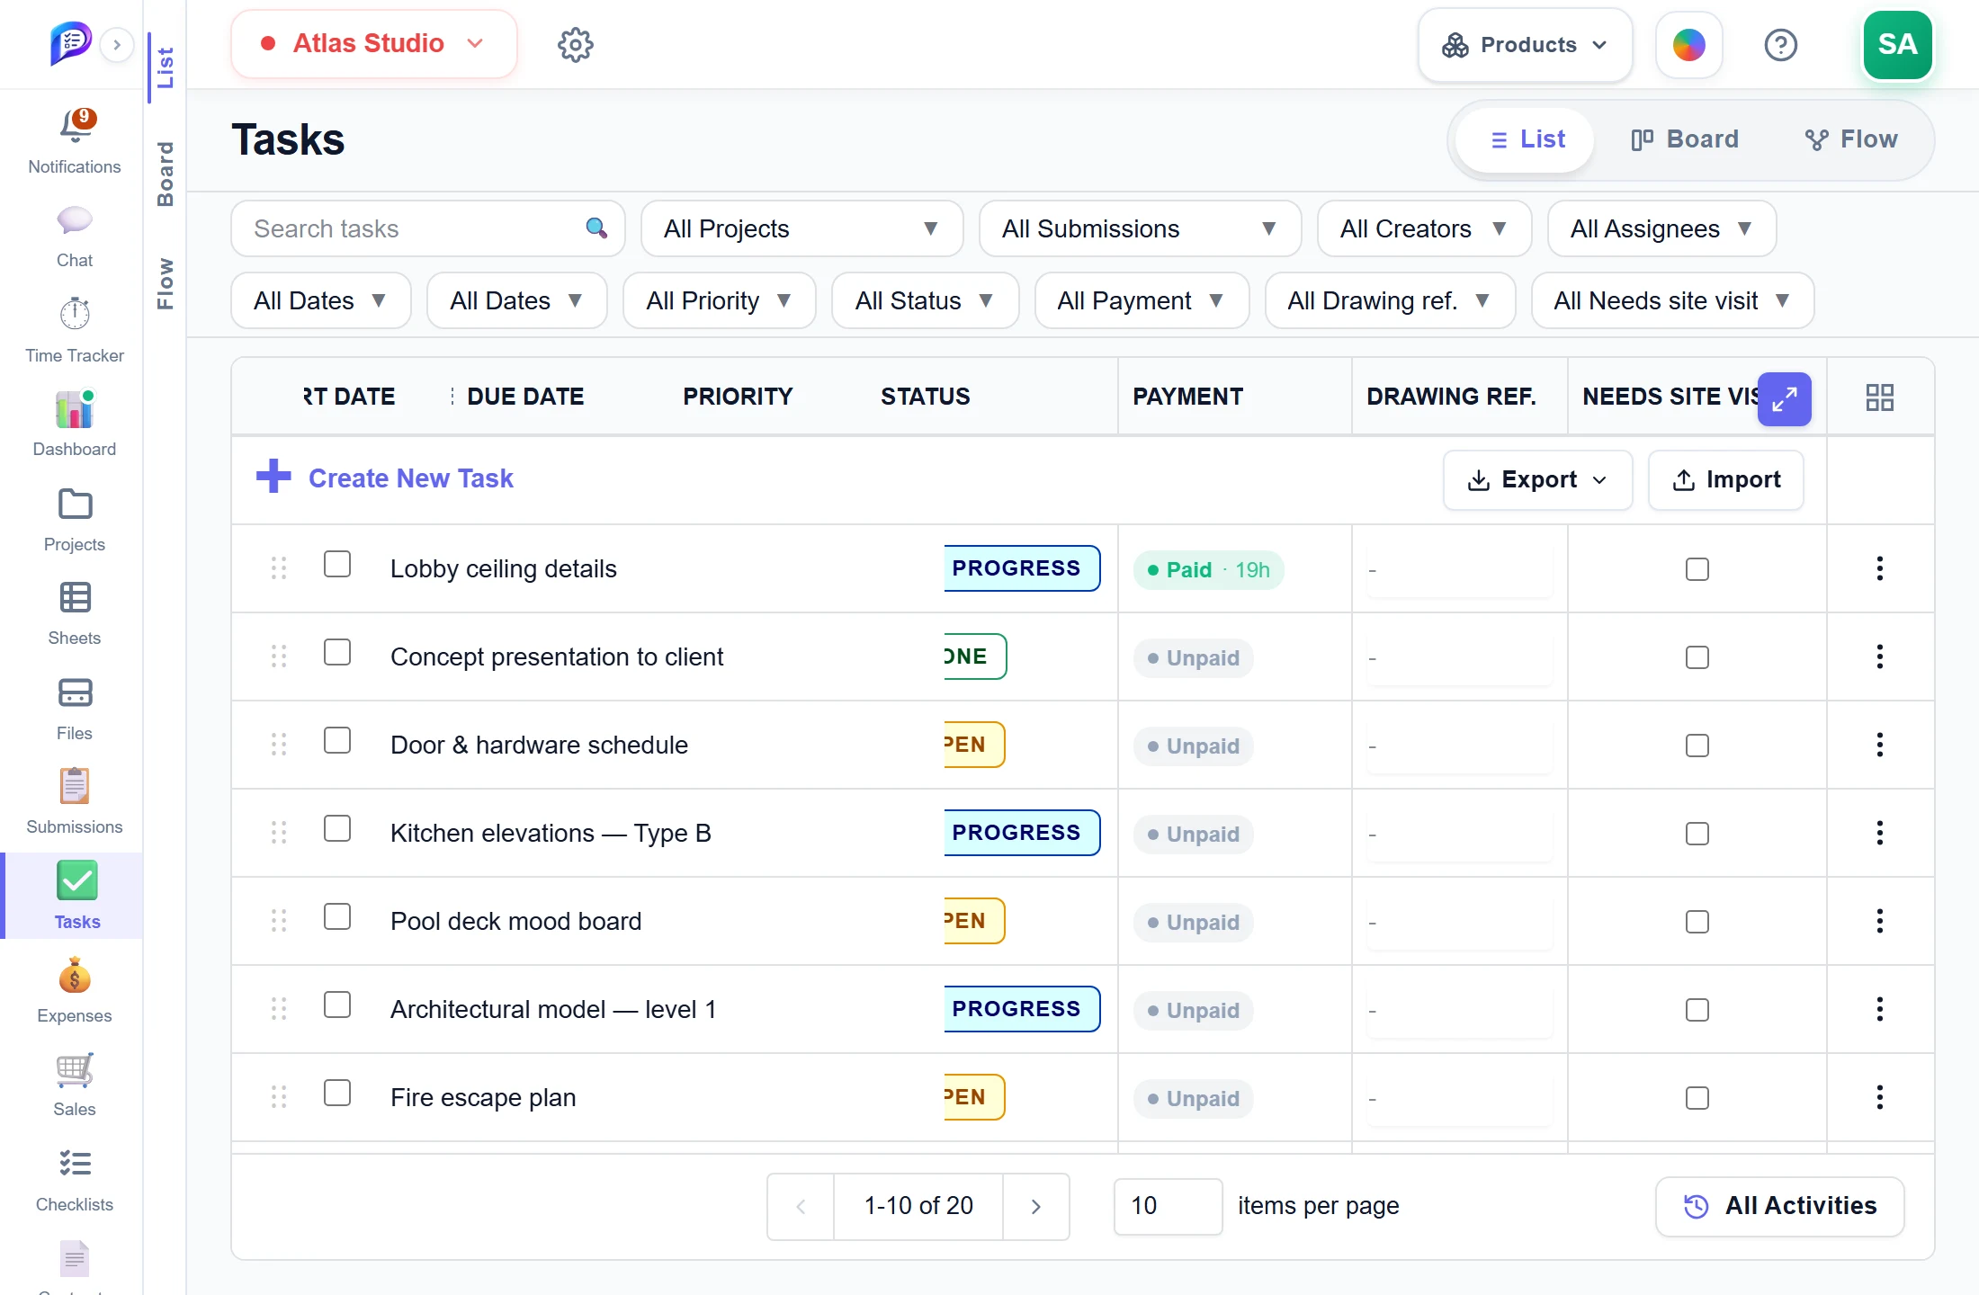
Task: Open the Projects folder icon
Action: 75,505
